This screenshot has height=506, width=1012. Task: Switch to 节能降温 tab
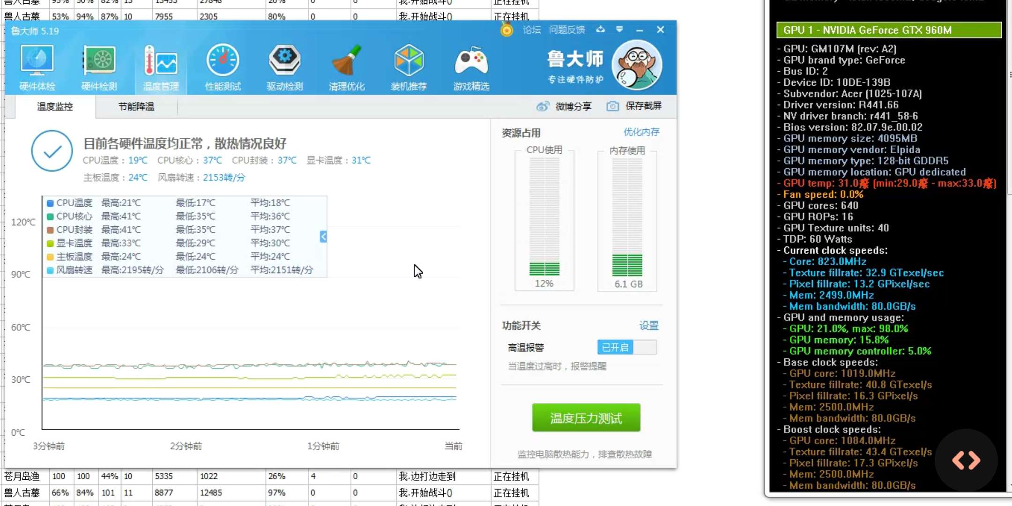(136, 107)
